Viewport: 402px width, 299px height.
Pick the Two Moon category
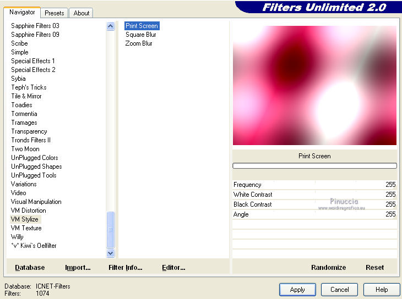pyautogui.click(x=25, y=149)
